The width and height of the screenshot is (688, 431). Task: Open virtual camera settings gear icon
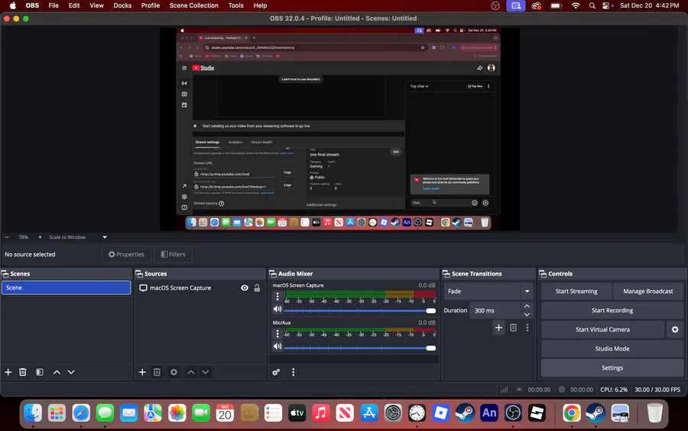coord(675,329)
